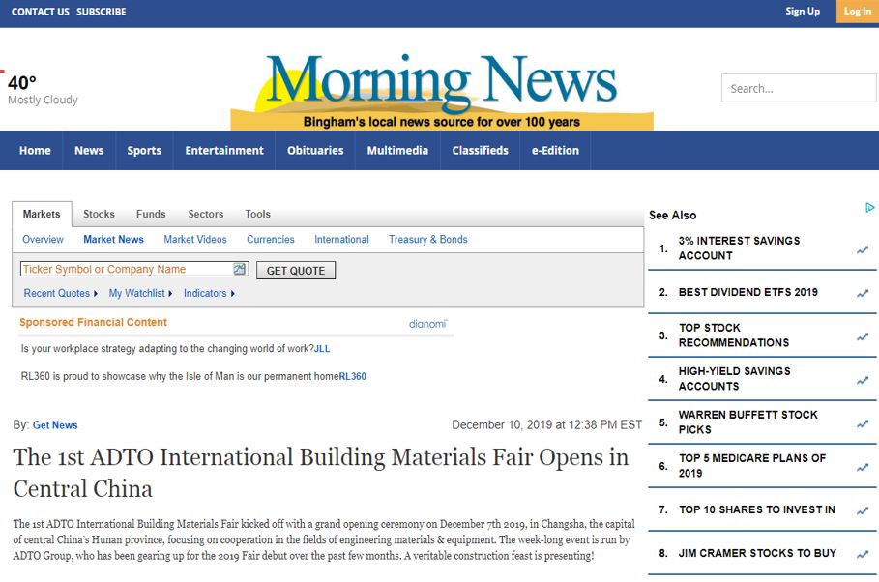Viewport: 879px width, 582px height.
Task: Open the Obituaries section
Action: pos(315,150)
